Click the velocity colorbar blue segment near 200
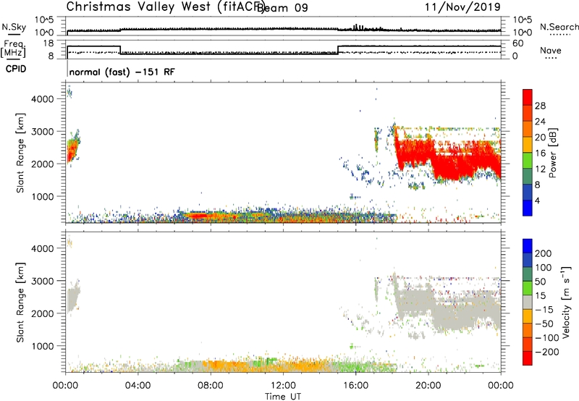 click(528, 246)
